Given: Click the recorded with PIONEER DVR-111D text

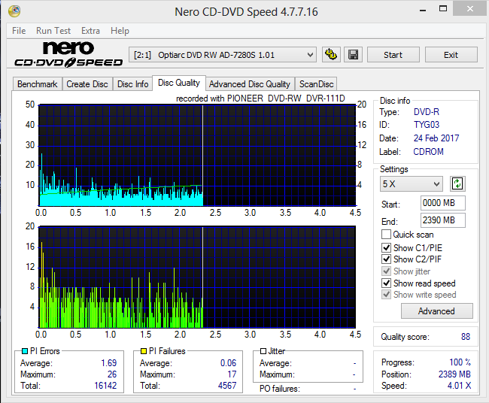Looking at the screenshot, I should tap(260, 98).
